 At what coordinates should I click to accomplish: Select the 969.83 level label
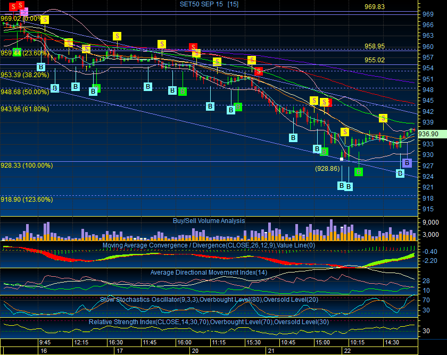click(x=375, y=7)
